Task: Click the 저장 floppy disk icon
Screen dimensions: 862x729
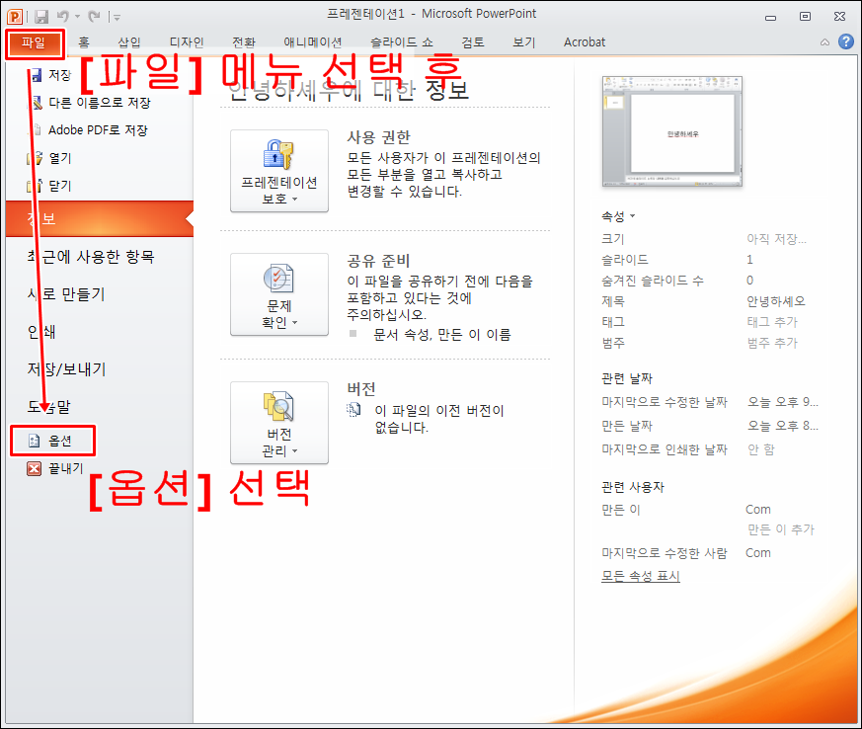Action: point(36,75)
